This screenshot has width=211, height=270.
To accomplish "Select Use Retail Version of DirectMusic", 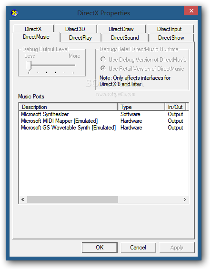I will 142,68.
